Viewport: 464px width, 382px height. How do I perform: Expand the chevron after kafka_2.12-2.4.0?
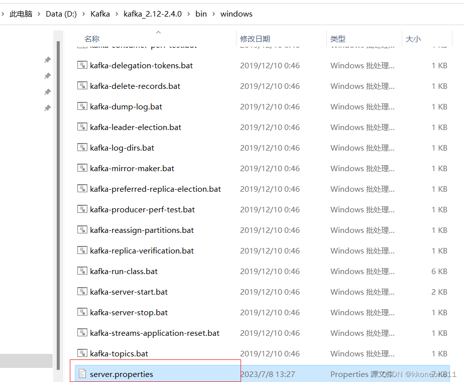(188, 14)
